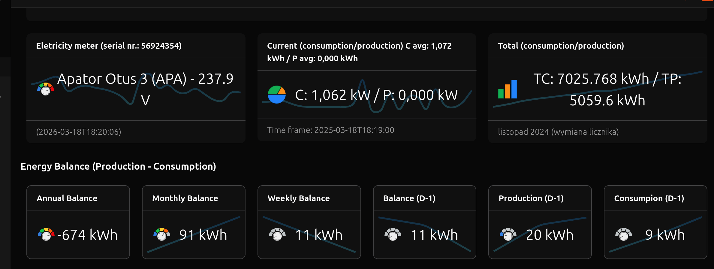Click the gauge icon in Consumpion (D-1) card
Screen dimensions: 714x269
pos(623,234)
